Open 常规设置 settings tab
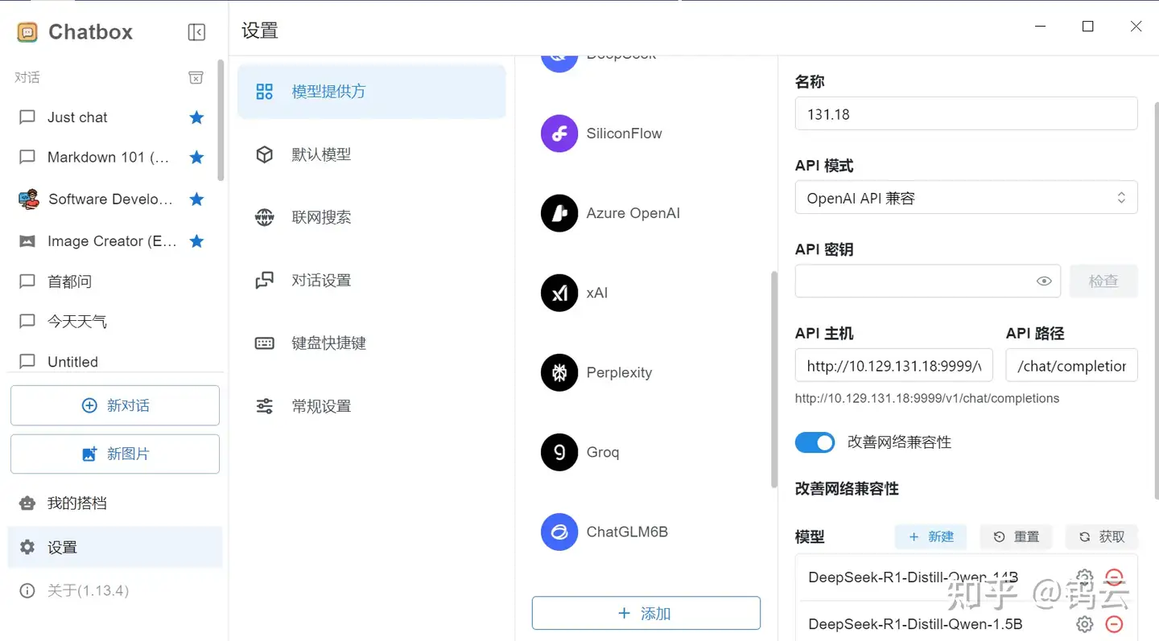The height and width of the screenshot is (641, 1159). 372,406
